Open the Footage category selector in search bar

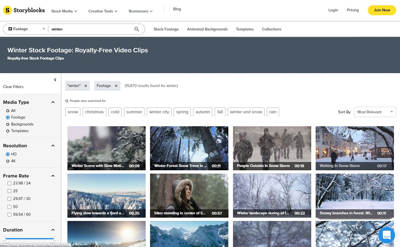25,29
